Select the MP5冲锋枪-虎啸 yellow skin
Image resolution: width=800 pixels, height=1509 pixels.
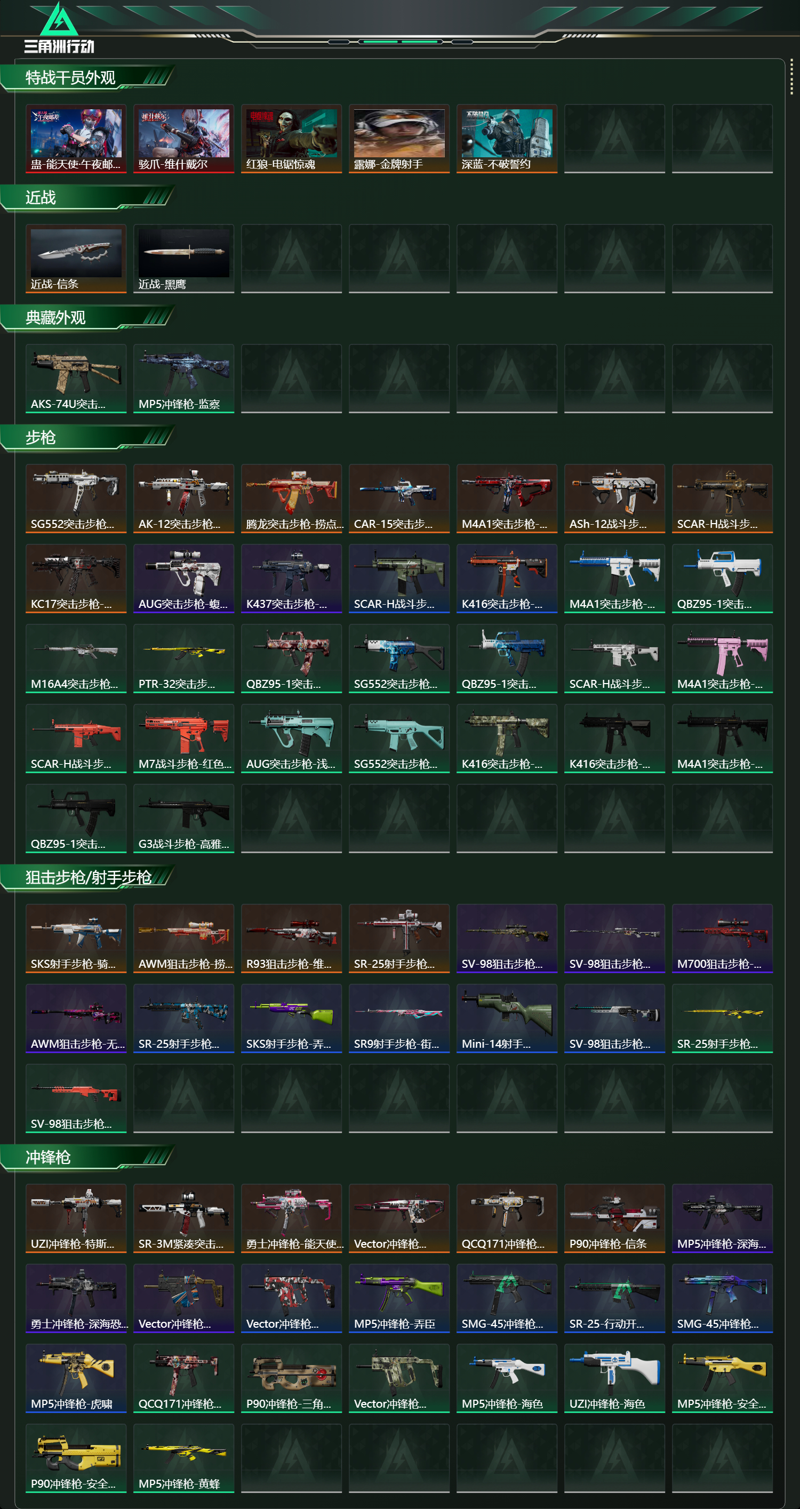click(x=76, y=1379)
